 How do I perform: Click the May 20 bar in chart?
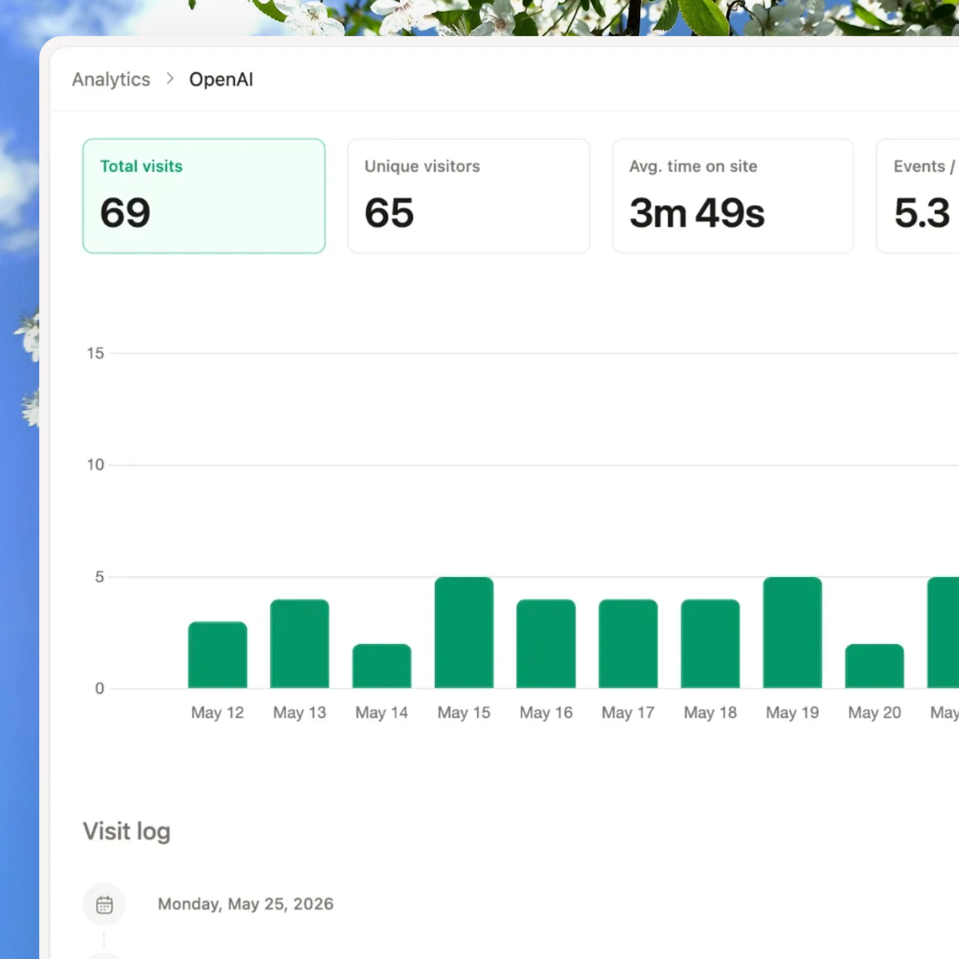(x=874, y=666)
